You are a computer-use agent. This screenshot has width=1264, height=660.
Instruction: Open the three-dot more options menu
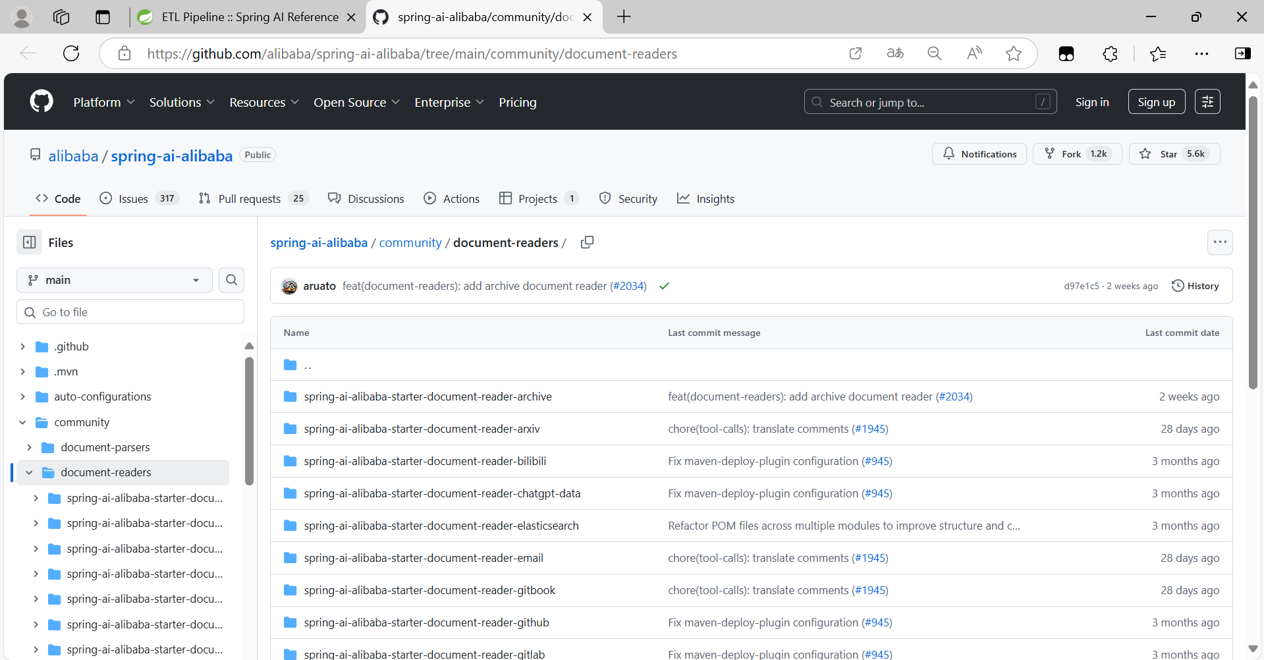pos(1220,242)
